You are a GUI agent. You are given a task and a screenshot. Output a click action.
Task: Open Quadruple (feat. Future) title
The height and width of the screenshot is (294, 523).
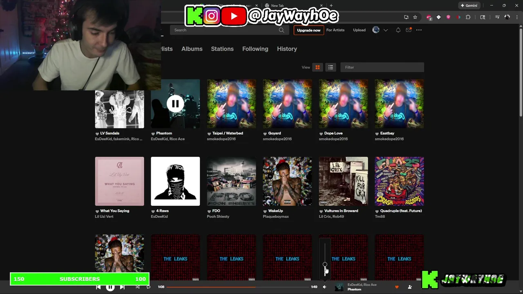(x=401, y=211)
